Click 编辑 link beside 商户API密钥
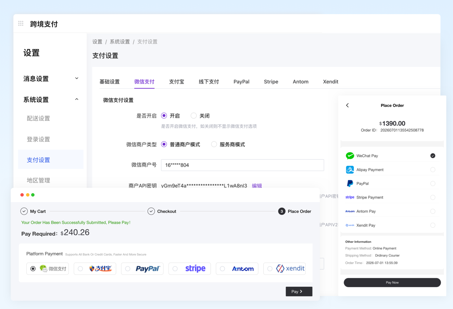This screenshot has height=309, width=453. click(x=257, y=186)
